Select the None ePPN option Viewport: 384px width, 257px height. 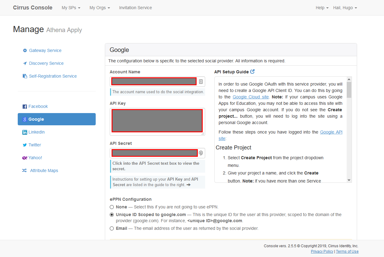coord(112,207)
